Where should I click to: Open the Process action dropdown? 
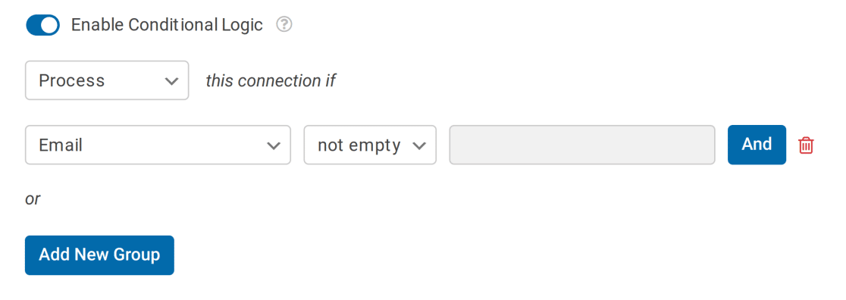[x=107, y=80]
